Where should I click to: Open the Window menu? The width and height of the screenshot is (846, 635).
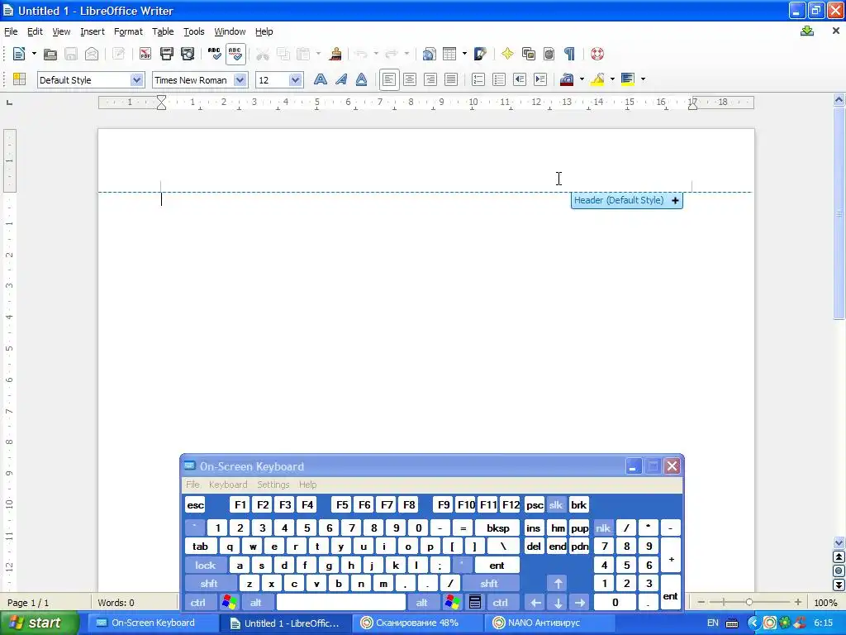coord(230,31)
